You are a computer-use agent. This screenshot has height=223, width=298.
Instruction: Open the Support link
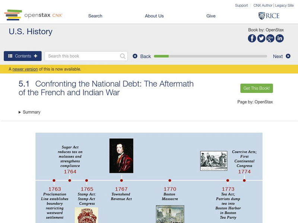[x=241, y=6]
